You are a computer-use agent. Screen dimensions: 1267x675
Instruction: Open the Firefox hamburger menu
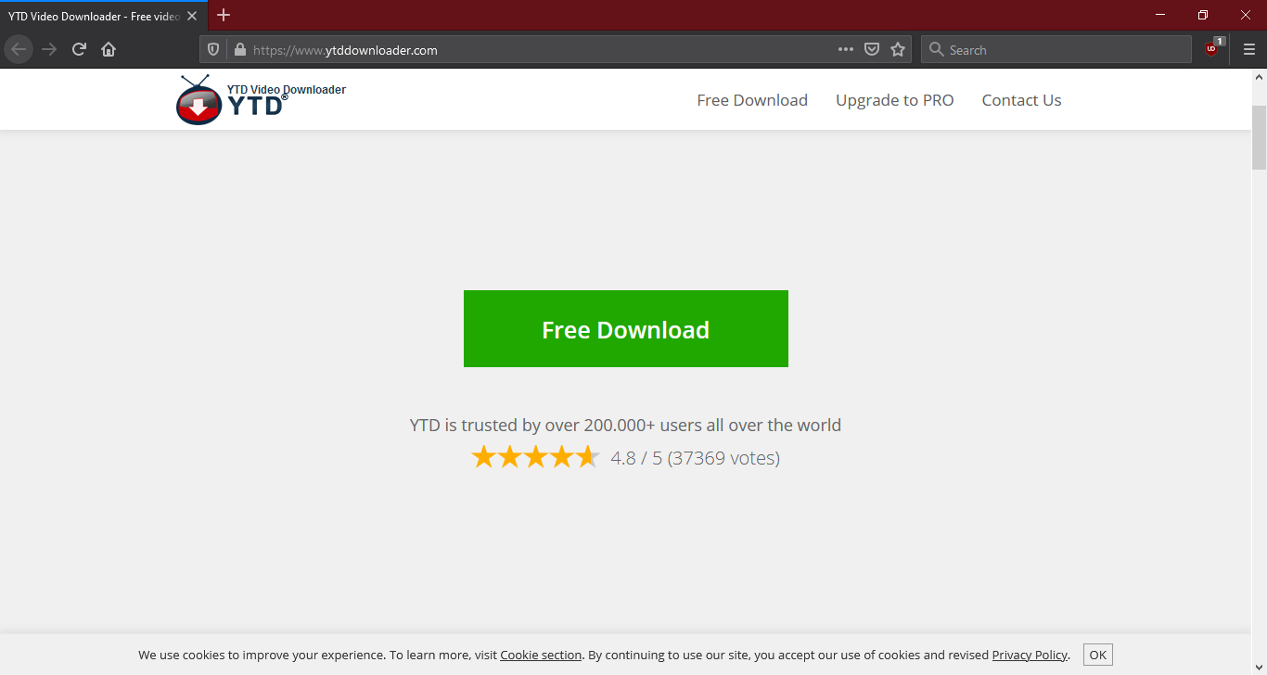[x=1248, y=49]
